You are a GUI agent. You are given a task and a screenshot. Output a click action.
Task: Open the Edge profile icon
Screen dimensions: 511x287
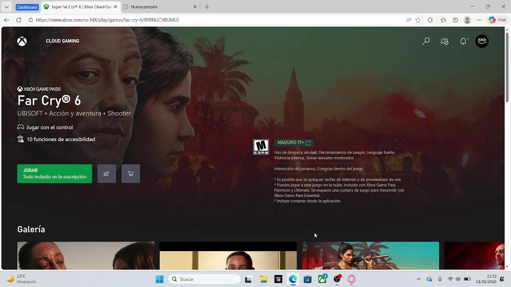pos(467,20)
